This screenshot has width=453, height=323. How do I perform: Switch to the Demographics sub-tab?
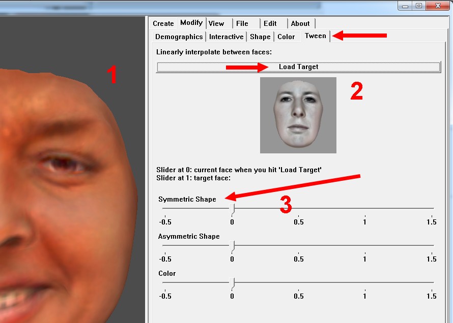(x=179, y=37)
